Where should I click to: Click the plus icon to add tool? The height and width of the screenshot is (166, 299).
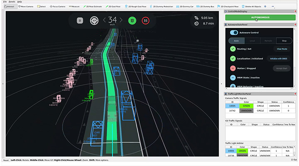click(x=265, y=7)
